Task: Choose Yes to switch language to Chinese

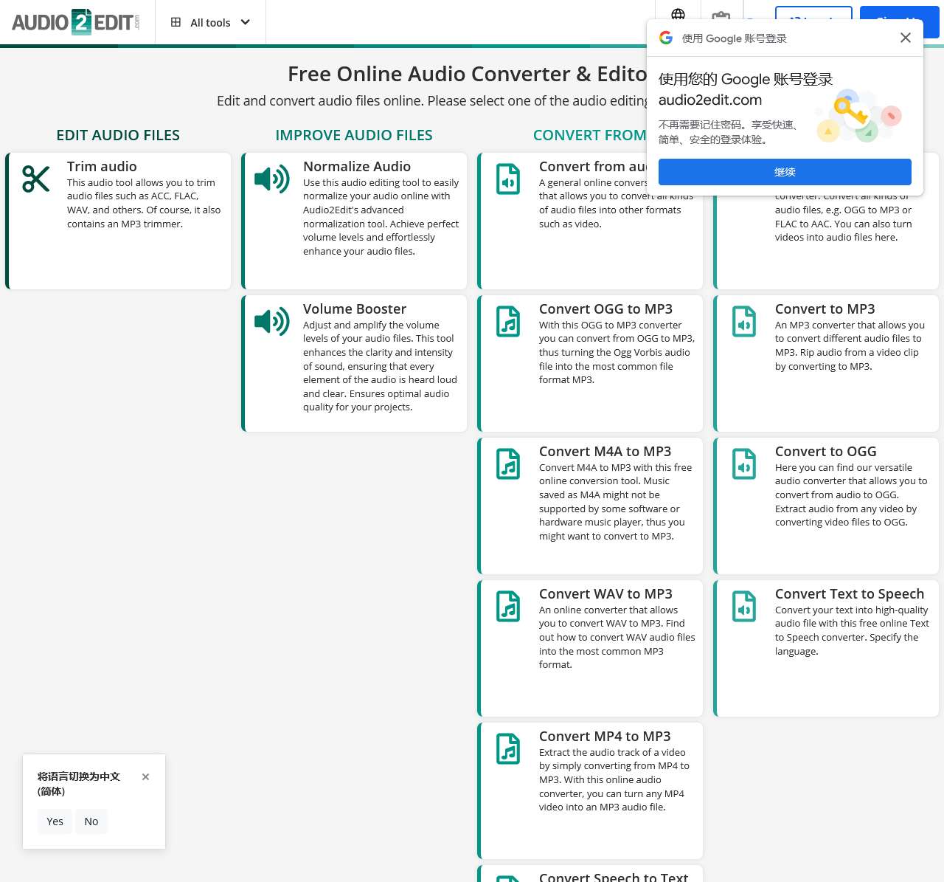Action: (55, 821)
